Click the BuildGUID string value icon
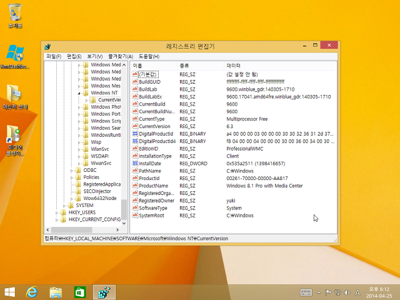 pyautogui.click(x=135, y=82)
